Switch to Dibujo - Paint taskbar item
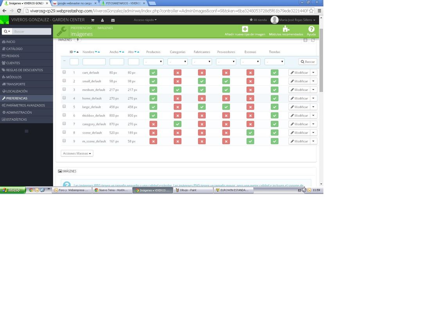This screenshot has width=430, height=312. pyautogui.click(x=193, y=190)
